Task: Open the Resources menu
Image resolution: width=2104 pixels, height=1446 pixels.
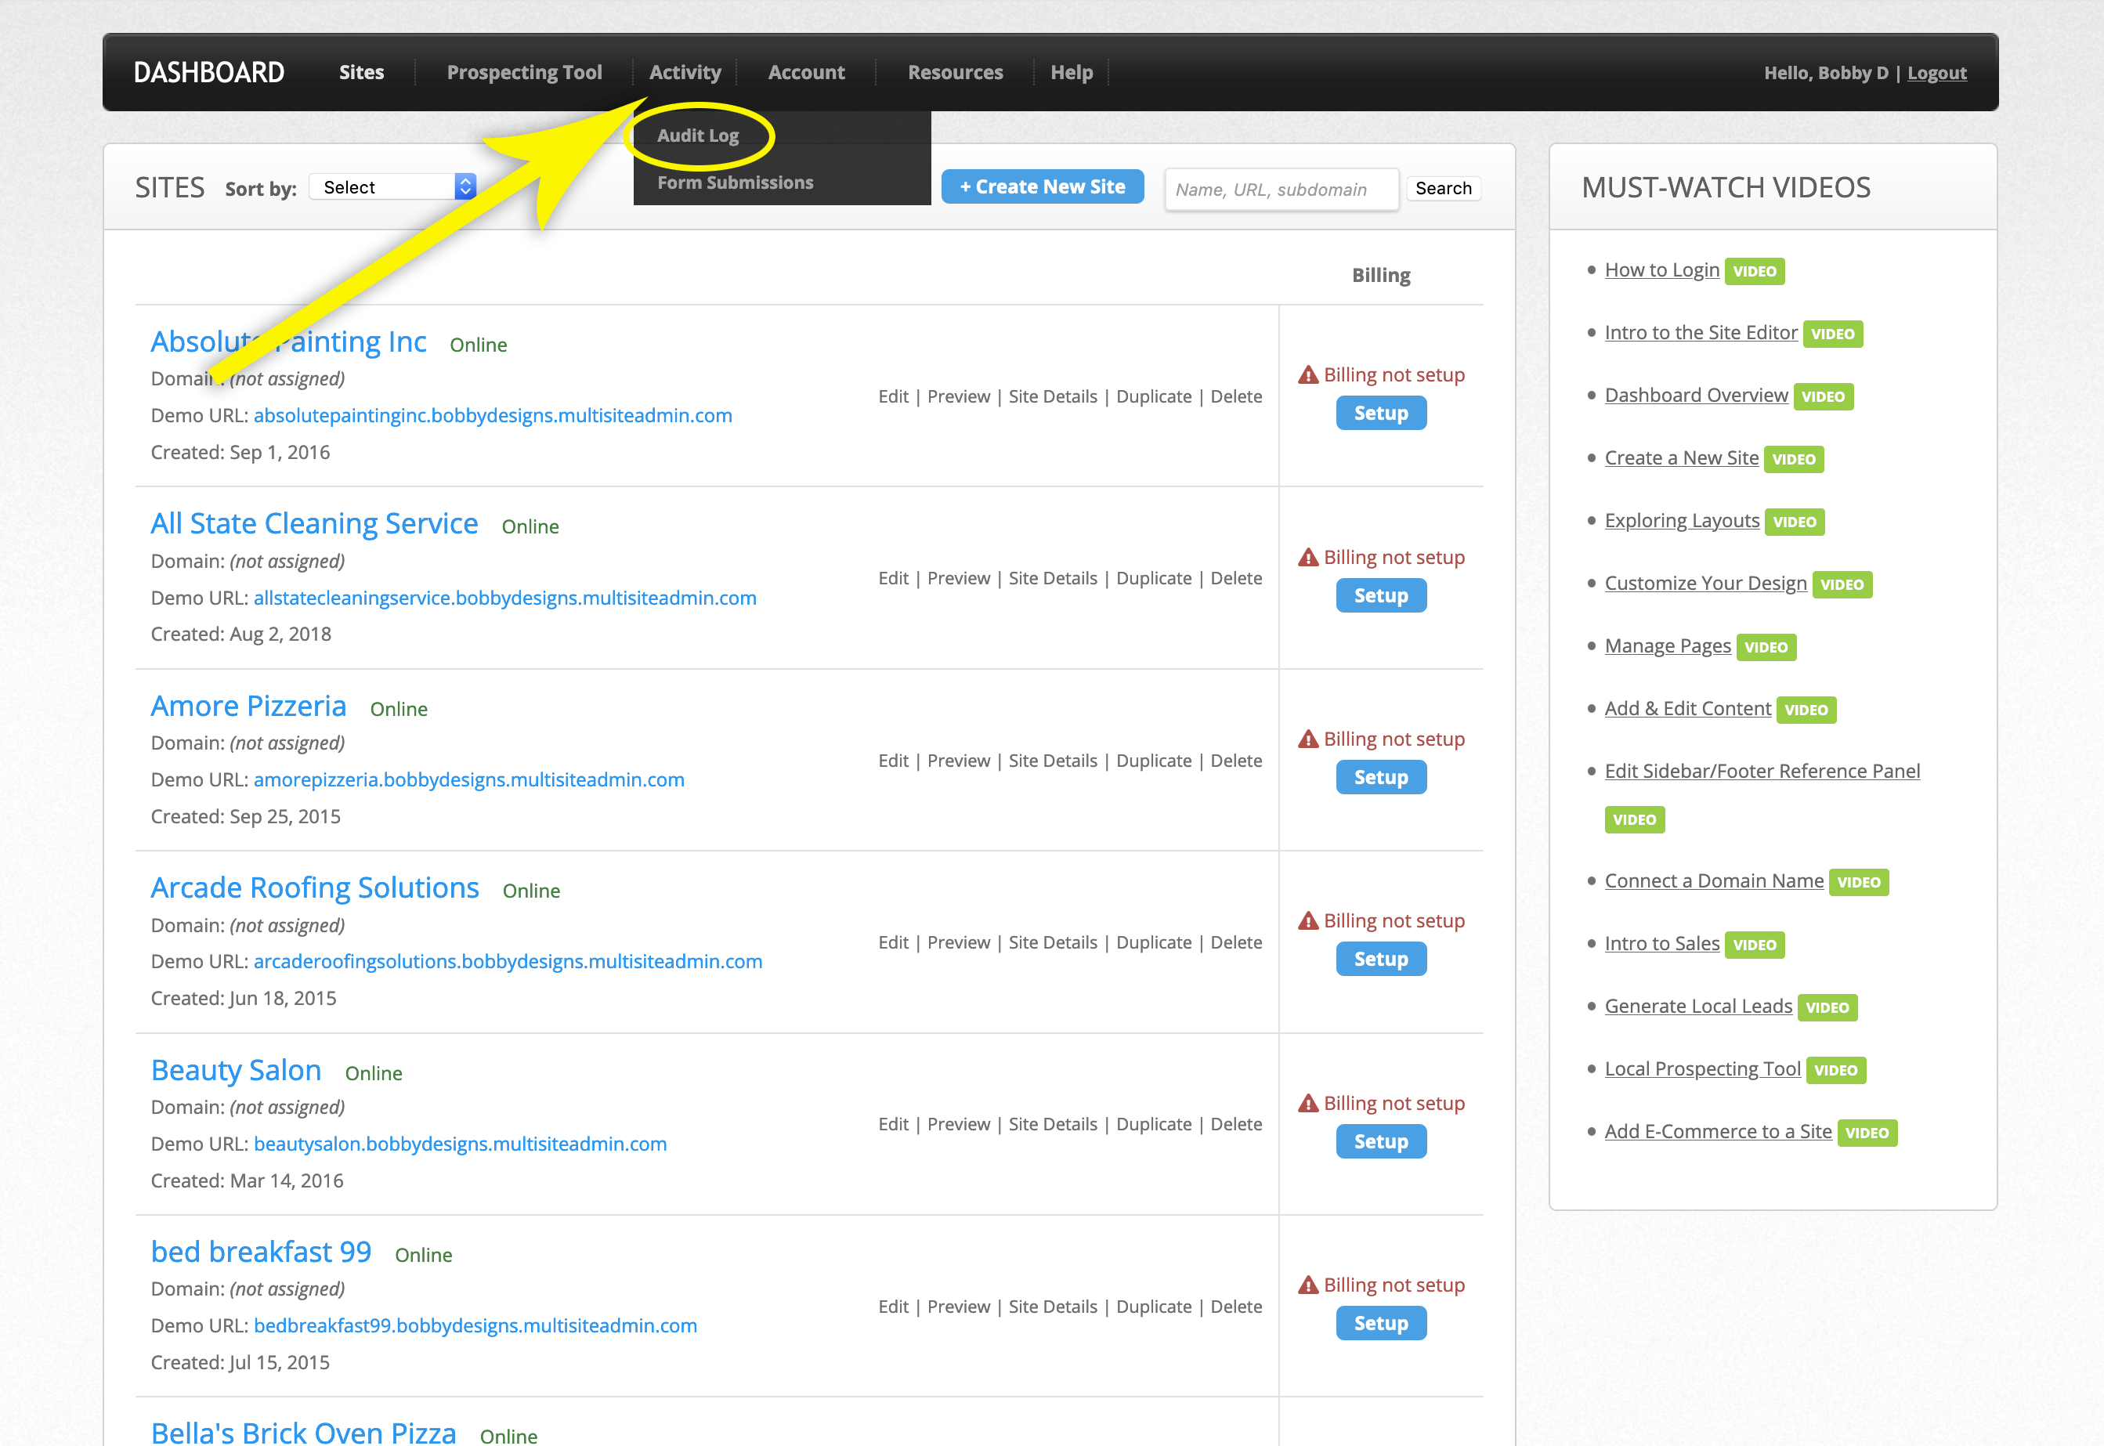Action: [x=955, y=73]
